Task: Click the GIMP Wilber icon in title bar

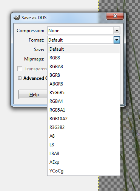Action: (17, 17)
